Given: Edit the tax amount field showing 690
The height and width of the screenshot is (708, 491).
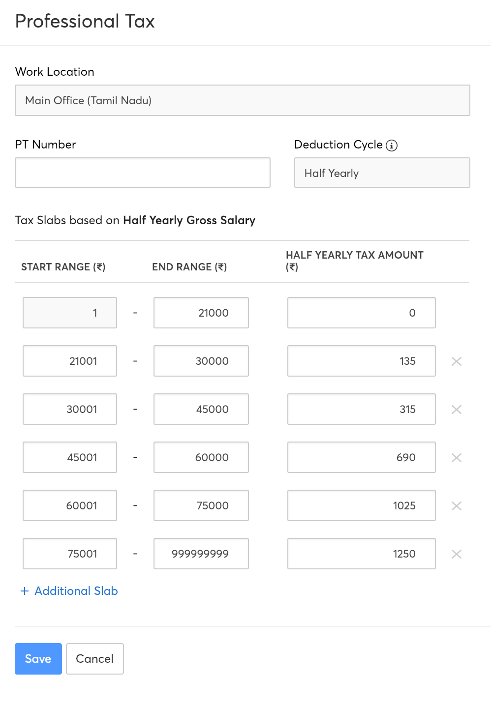Looking at the screenshot, I should [361, 457].
